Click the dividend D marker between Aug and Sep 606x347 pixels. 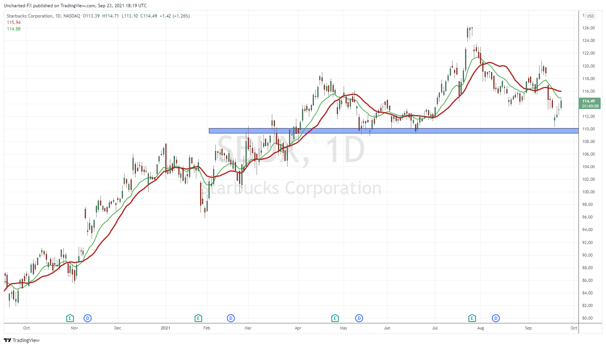(x=496, y=318)
